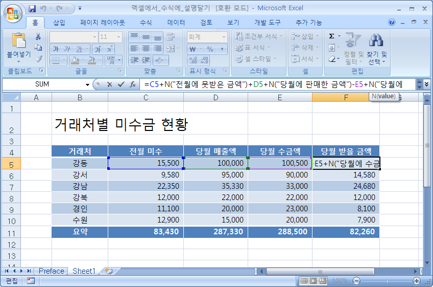Left-align cell text
Viewport: 433px width, 287px height.
pyautogui.click(x=134, y=49)
